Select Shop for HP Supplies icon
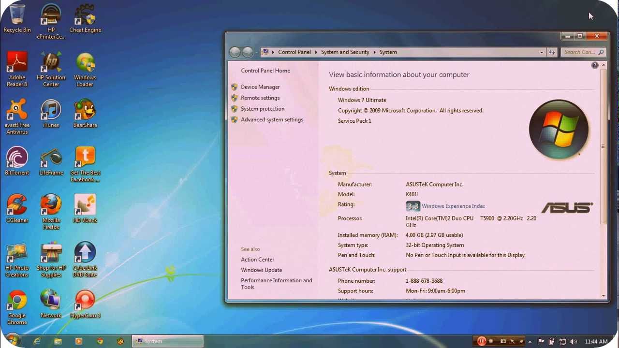The image size is (619, 348). [x=51, y=260]
